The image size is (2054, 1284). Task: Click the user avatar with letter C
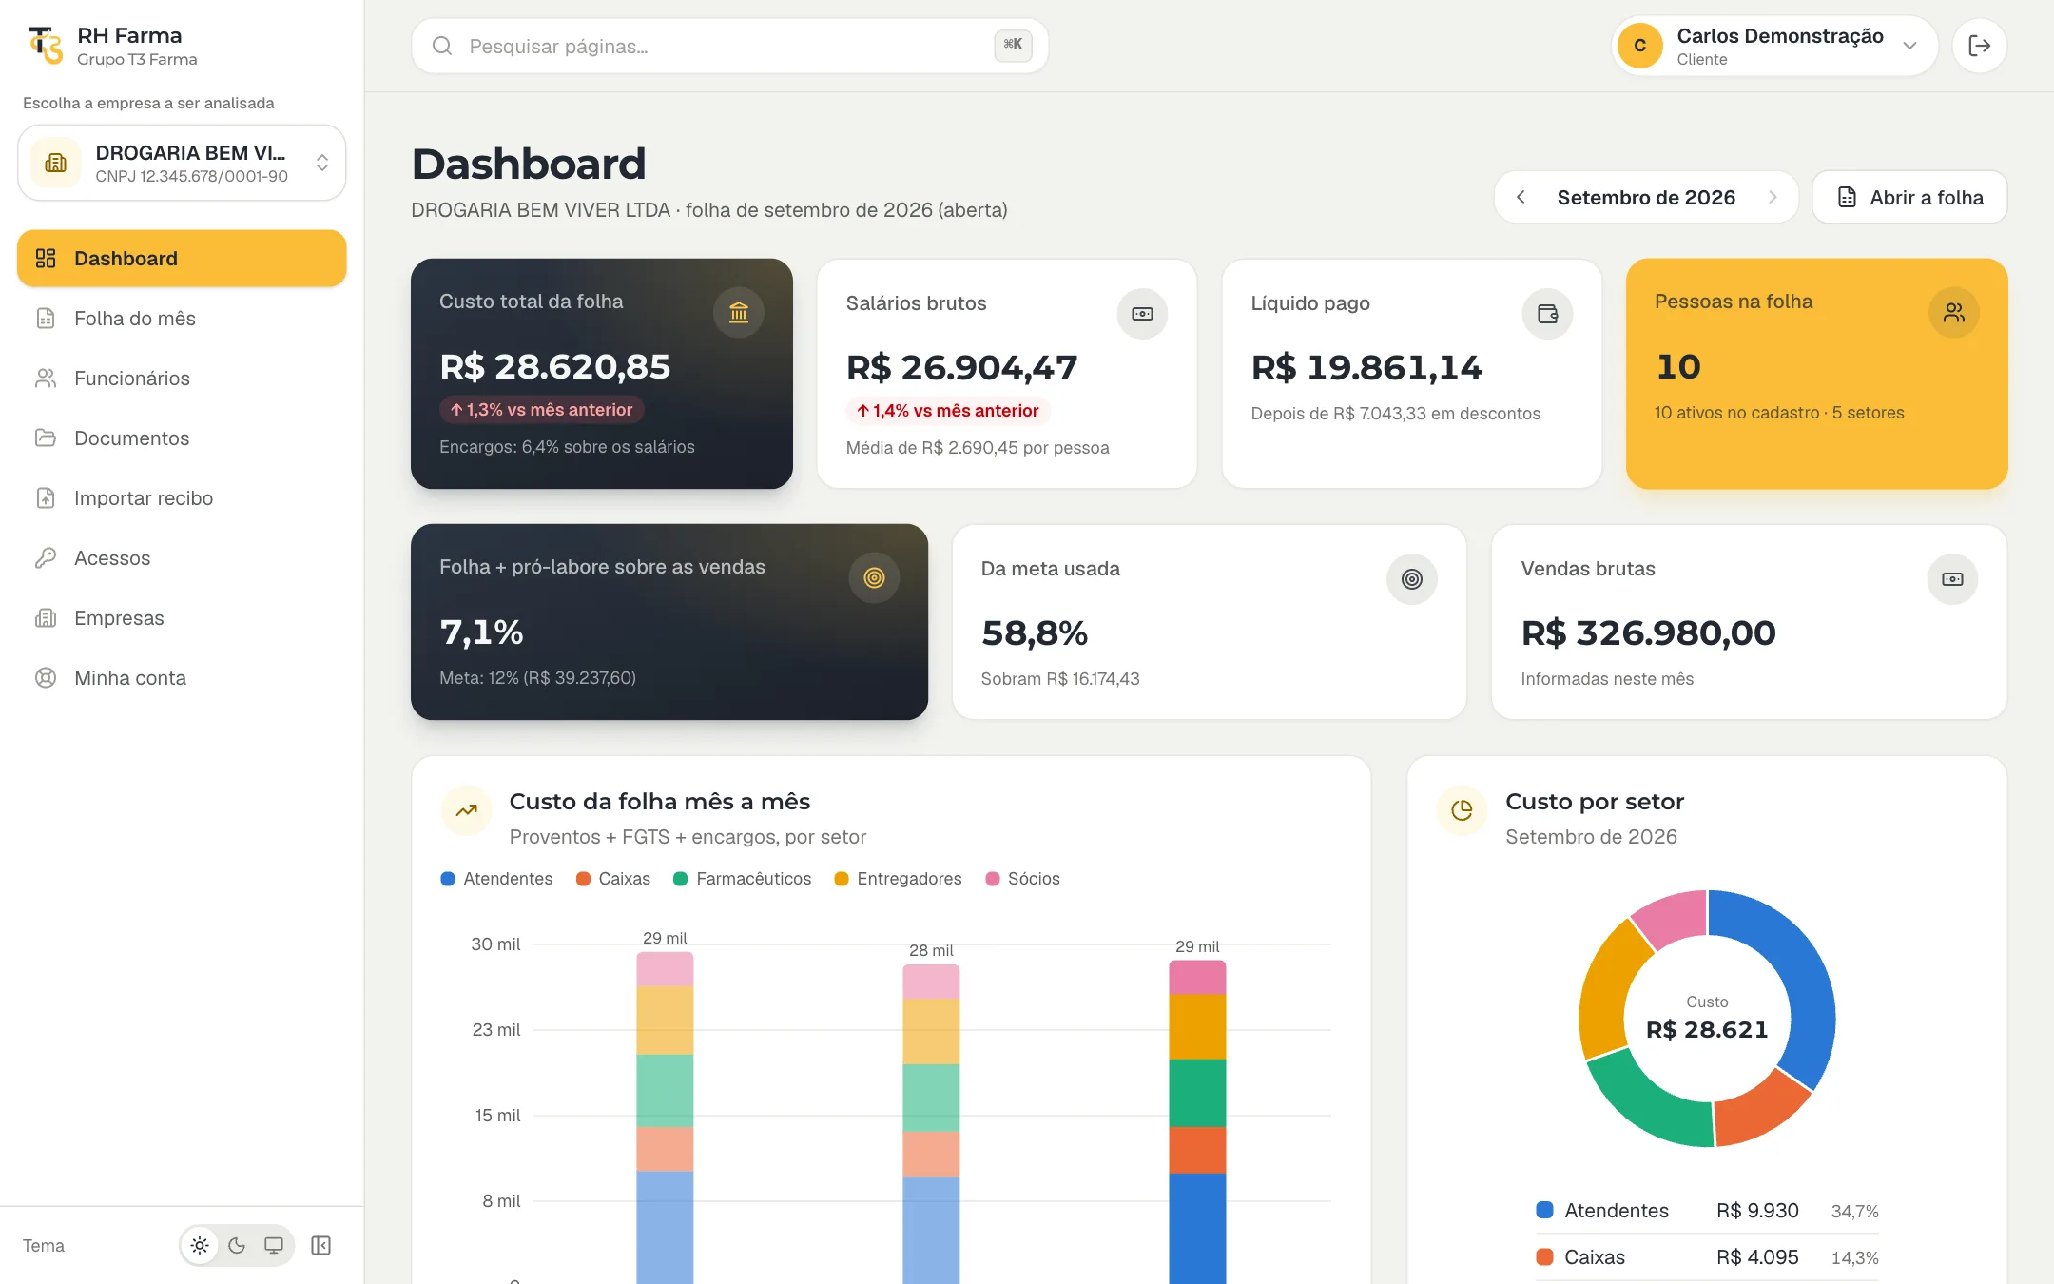(1639, 46)
